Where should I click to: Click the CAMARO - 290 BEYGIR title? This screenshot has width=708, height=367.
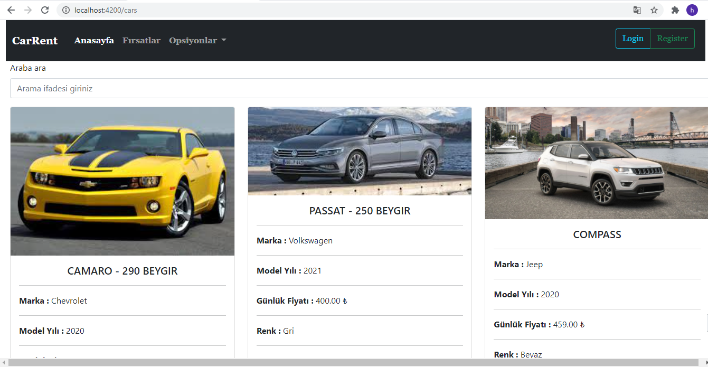tap(122, 271)
